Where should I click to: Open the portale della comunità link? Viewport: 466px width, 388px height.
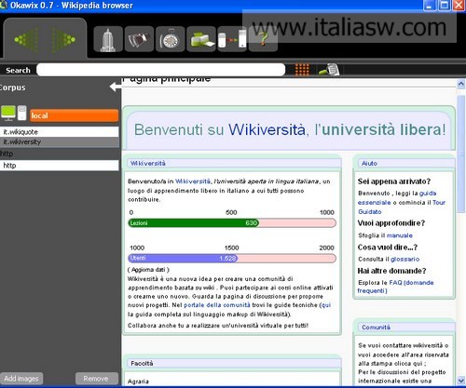pos(217,305)
